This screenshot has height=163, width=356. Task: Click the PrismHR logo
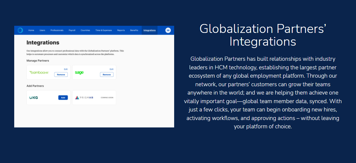point(84,98)
